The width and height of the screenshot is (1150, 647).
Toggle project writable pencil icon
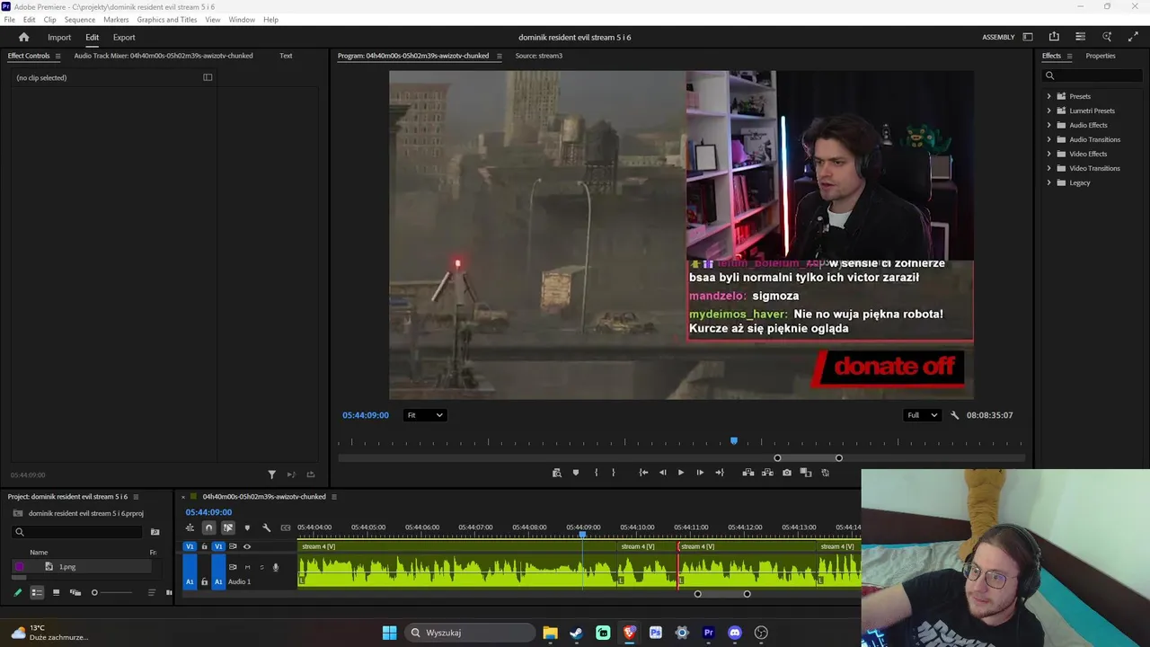point(18,592)
